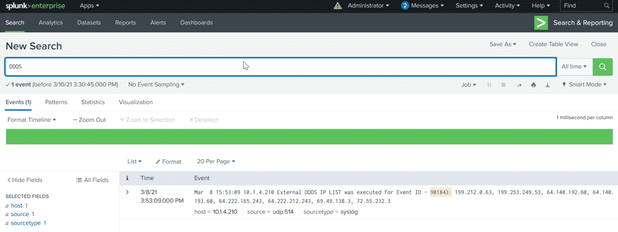Run search with green magnifier button
Viewport: 618px width, 232px height.
(603, 67)
